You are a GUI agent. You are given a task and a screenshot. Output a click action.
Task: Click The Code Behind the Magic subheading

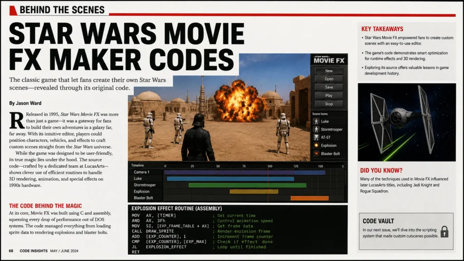(45, 206)
